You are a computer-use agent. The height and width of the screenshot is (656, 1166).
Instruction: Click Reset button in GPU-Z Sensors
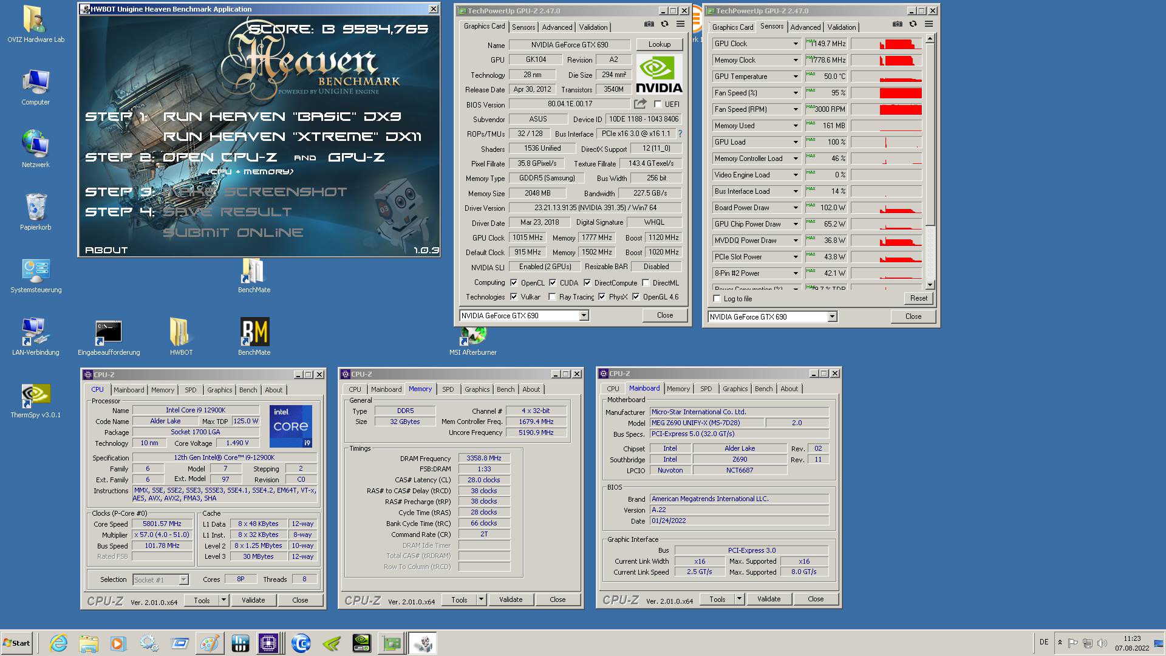[x=919, y=298]
